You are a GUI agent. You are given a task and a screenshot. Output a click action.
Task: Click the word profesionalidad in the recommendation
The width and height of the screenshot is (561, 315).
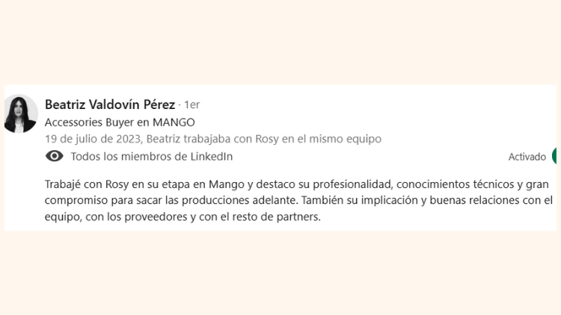point(353,184)
